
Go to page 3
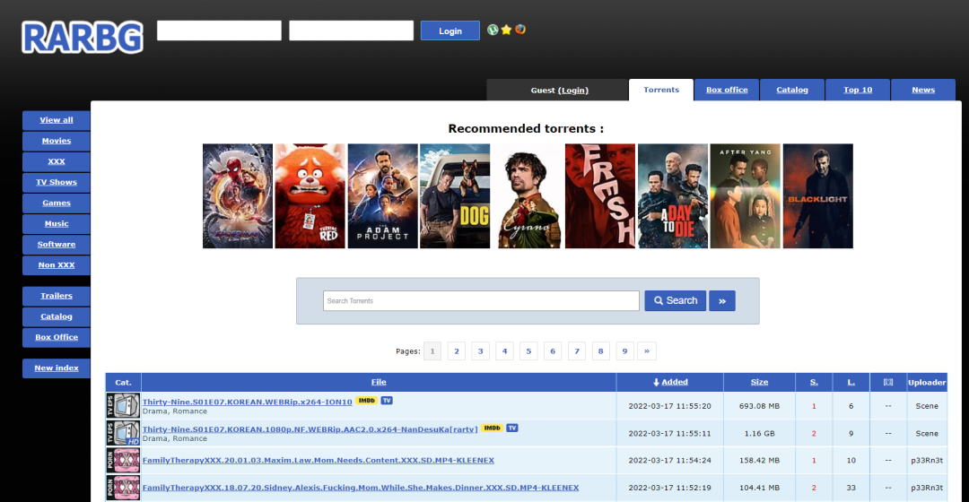(x=480, y=351)
